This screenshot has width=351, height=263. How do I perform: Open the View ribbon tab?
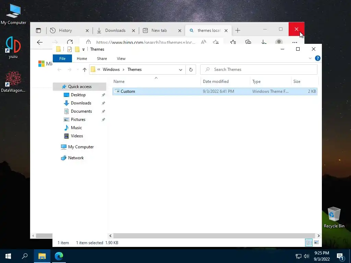coord(121,59)
